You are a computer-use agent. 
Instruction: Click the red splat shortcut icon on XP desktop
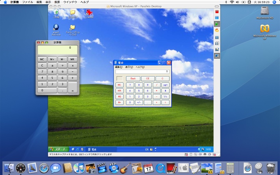(x=89, y=14)
